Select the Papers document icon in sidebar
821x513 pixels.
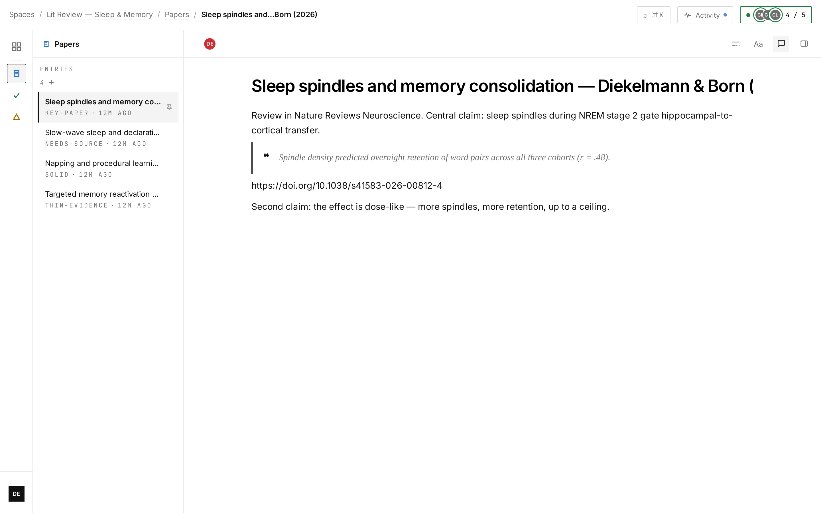pos(16,73)
